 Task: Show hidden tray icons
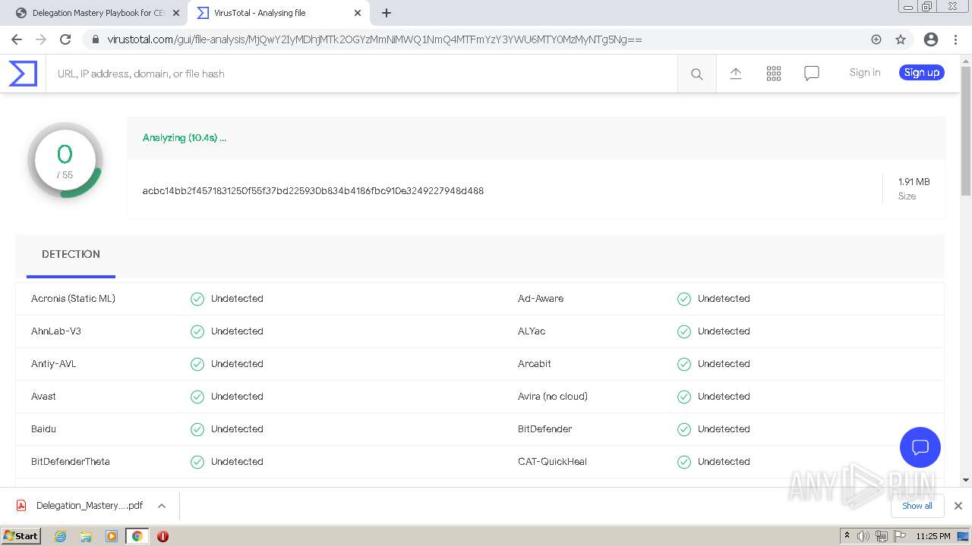coord(847,536)
